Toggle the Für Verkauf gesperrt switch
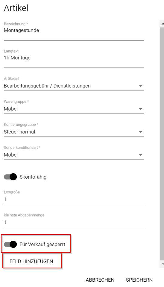Image resolution: width=164 pixels, height=287 pixels. pyautogui.click(x=10, y=244)
